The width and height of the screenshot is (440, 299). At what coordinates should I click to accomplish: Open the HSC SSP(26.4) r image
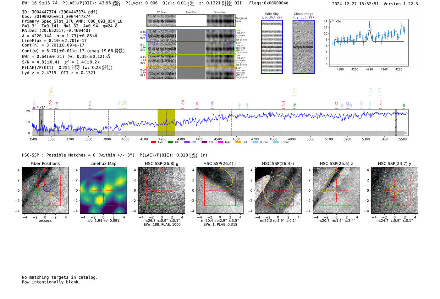[x=220, y=190]
